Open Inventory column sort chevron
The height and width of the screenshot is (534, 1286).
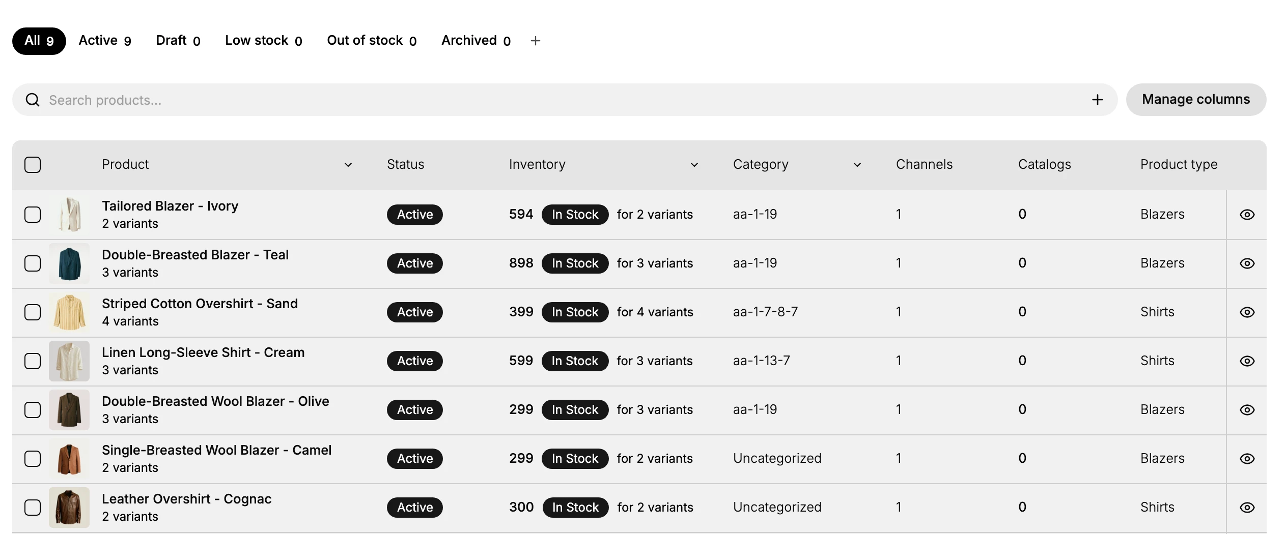694,165
